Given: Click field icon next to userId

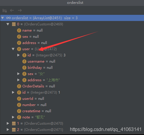Looking at the screenshot, I should click(x=19, y=99).
